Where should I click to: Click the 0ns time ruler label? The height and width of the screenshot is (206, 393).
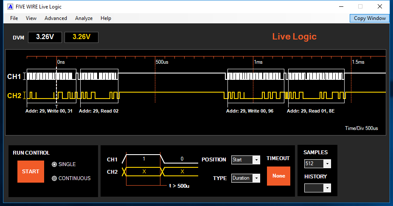click(x=61, y=62)
